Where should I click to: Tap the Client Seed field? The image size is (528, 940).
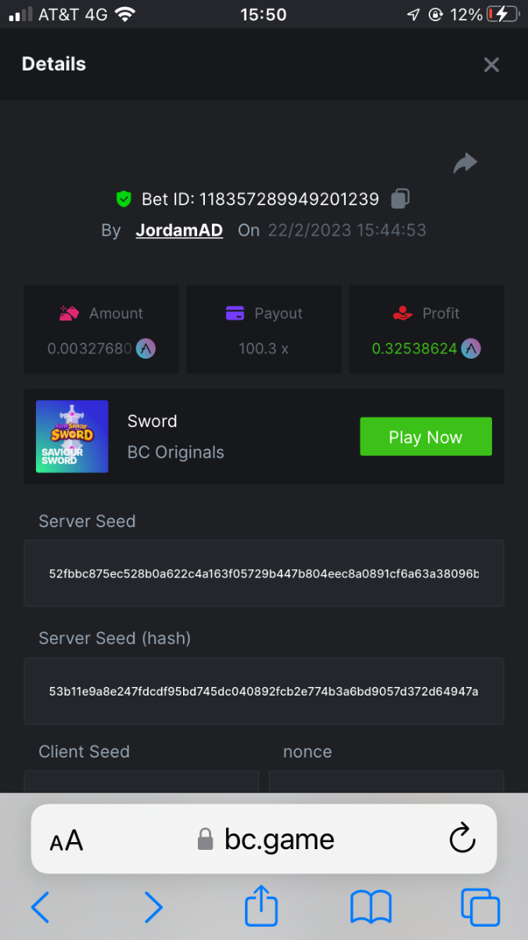coord(141,782)
